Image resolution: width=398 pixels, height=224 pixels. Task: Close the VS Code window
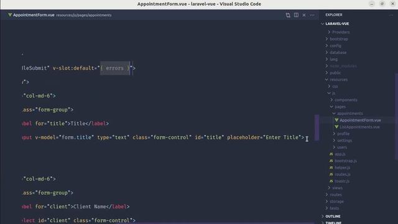(x=392, y=4)
